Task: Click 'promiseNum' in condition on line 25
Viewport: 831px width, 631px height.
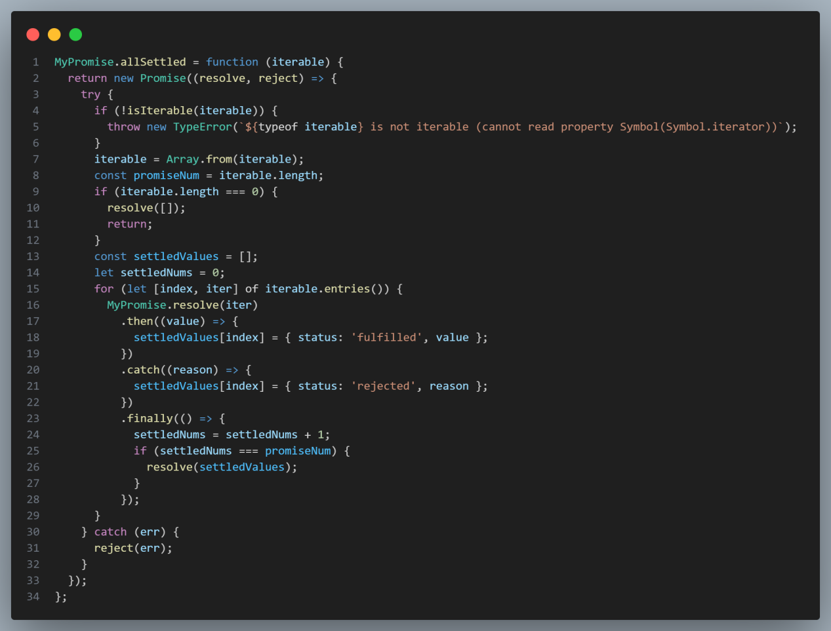Action: click(x=298, y=451)
